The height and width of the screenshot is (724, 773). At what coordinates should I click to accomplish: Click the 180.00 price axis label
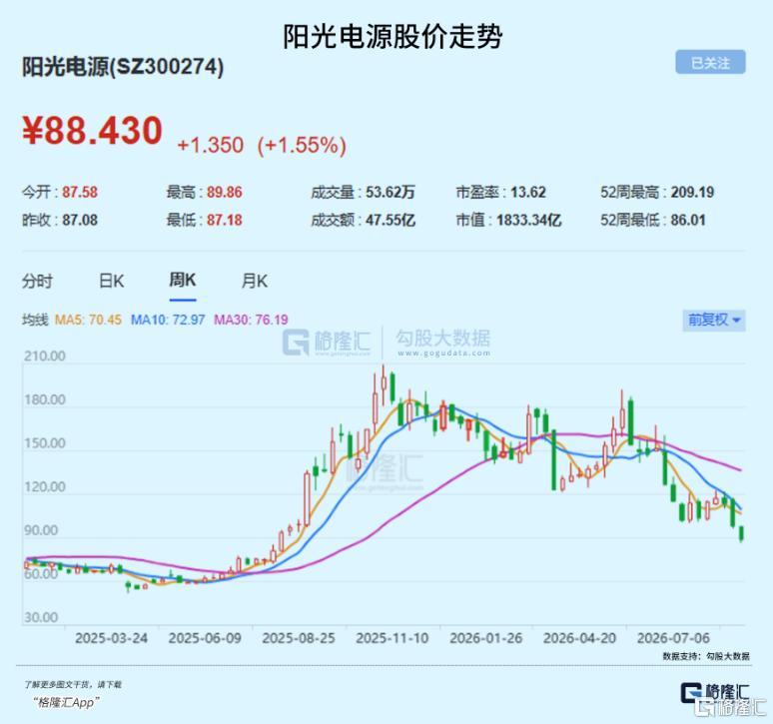coord(44,399)
